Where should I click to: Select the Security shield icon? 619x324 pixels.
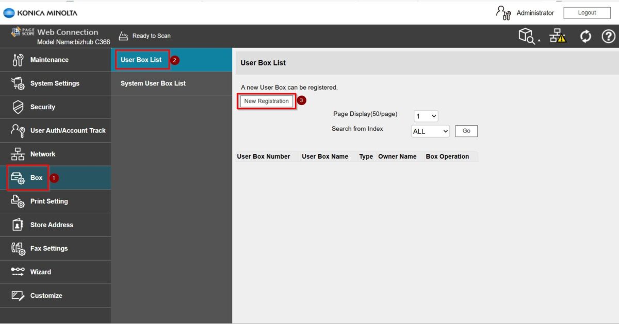click(18, 107)
